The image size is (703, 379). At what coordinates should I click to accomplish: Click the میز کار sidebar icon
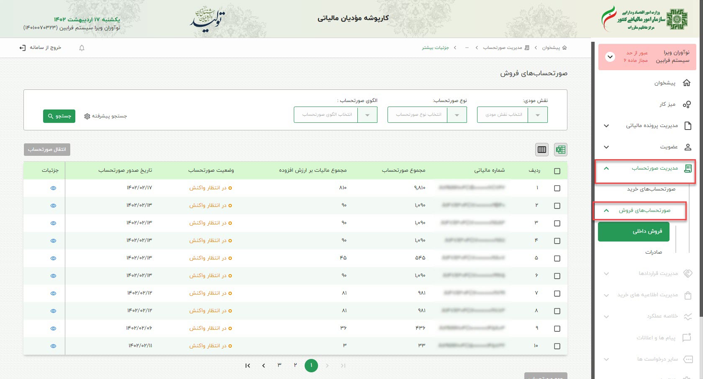click(687, 104)
